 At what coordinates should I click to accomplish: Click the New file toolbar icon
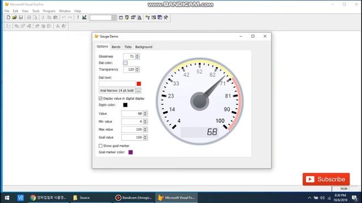(8, 17)
